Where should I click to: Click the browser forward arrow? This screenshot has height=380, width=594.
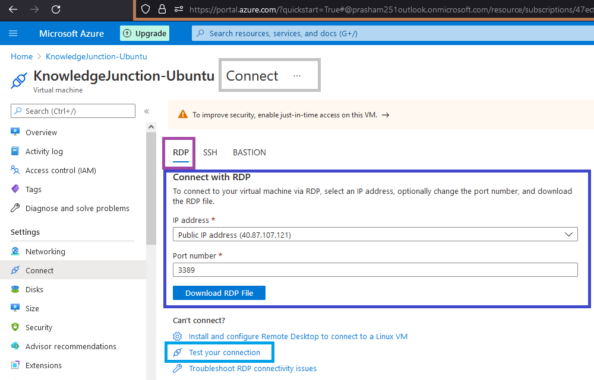click(34, 9)
